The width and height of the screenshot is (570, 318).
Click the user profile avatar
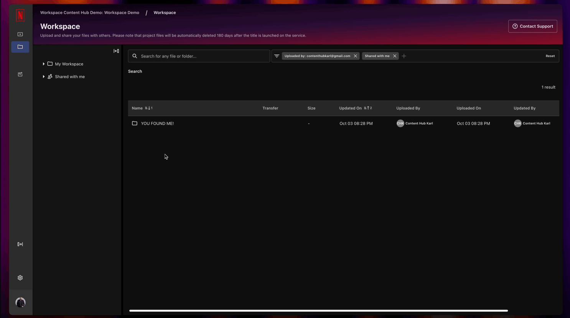(x=20, y=302)
